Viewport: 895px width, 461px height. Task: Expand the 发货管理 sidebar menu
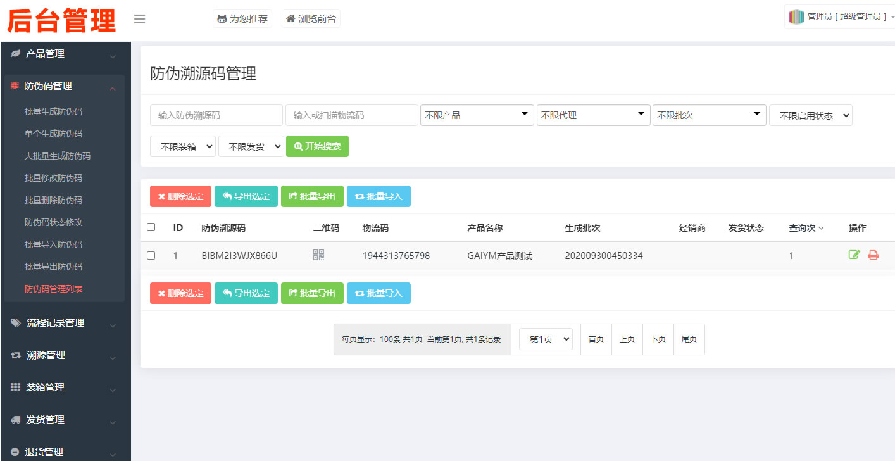pyautogui.click(x=65, y=420)
